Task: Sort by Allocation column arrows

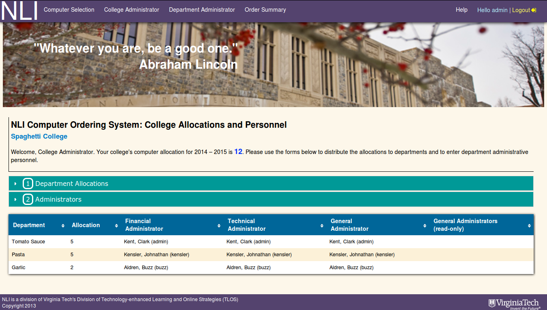Action: [x=116, y=226]
